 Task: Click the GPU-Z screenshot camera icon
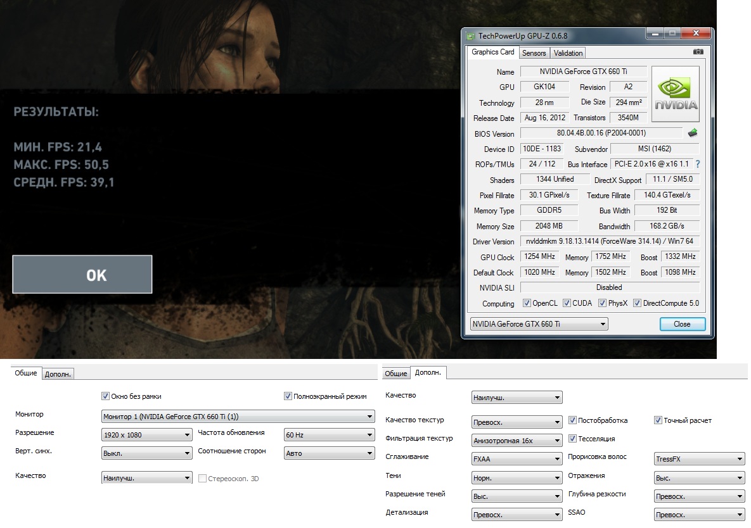(x=698, y=52)
